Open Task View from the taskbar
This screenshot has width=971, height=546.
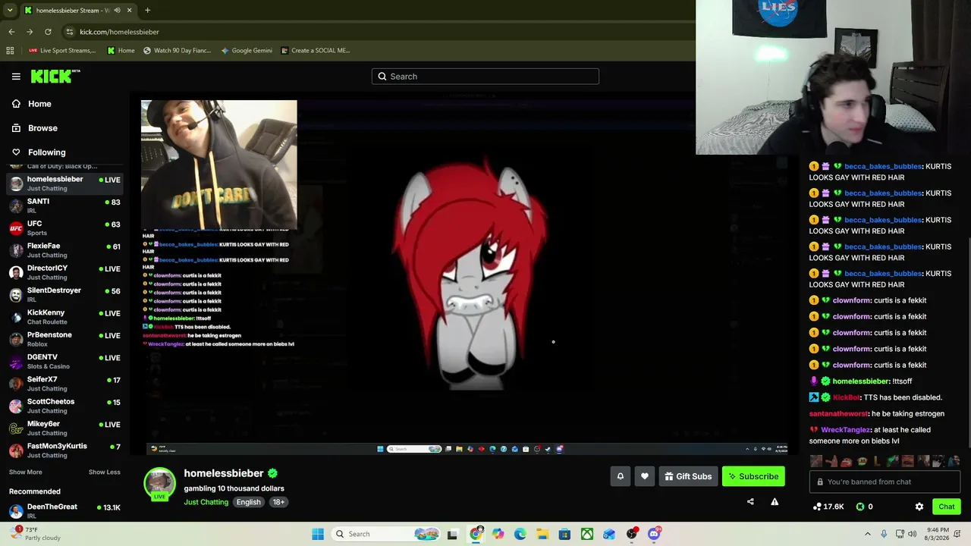[453, 534]
